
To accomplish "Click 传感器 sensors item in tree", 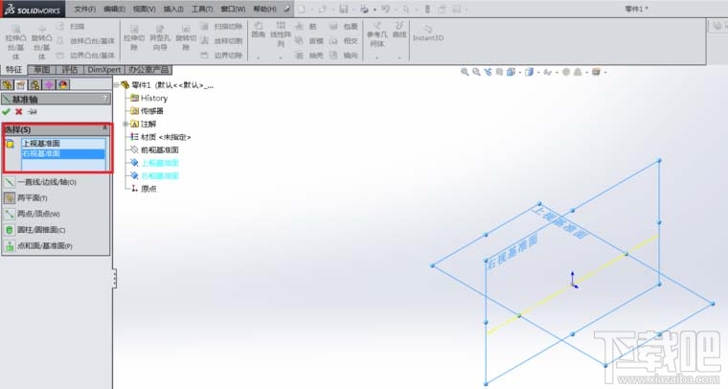I will click(x=147, y=111).
